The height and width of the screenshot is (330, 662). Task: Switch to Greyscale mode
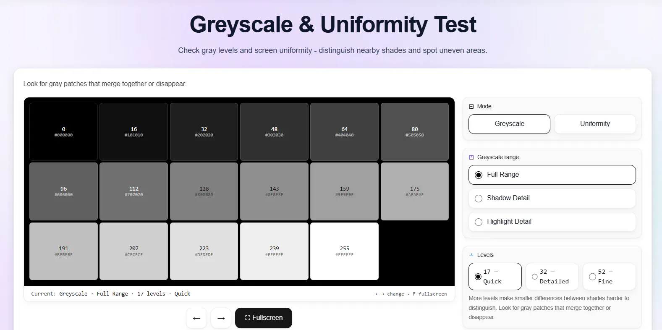pos(509,124)
